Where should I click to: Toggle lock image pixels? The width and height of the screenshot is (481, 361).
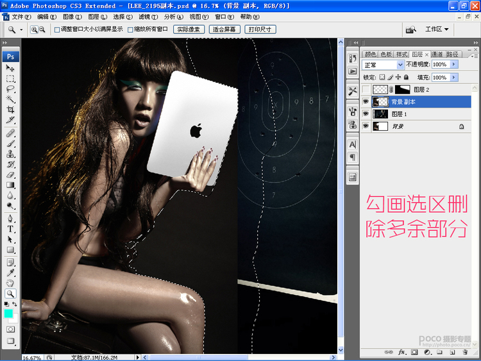click(390, 78)
